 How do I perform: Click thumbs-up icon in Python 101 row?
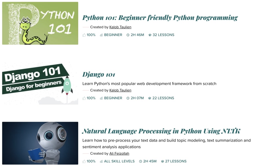84,35
